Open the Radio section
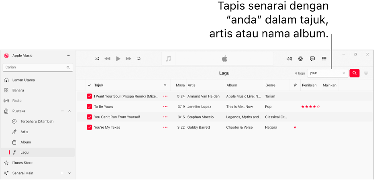This screenshot has width=375, height=180. tap(17, 101)
